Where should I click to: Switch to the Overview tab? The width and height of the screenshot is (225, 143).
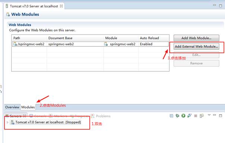[12, 107]
